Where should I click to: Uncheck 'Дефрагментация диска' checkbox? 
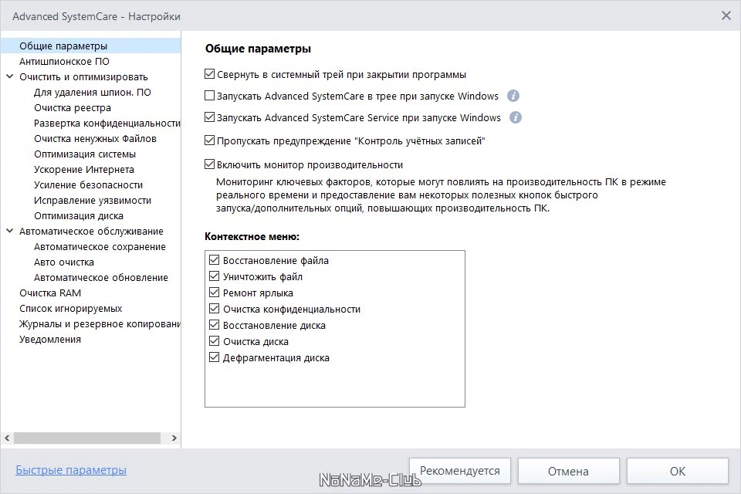(x=214, y=357)
